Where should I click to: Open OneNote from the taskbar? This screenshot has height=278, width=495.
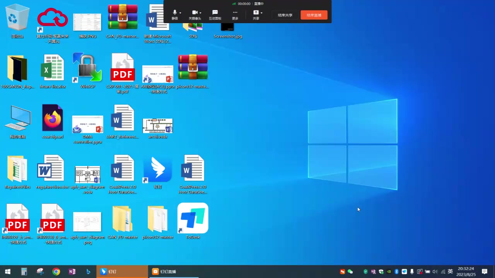tap(72, 271)
